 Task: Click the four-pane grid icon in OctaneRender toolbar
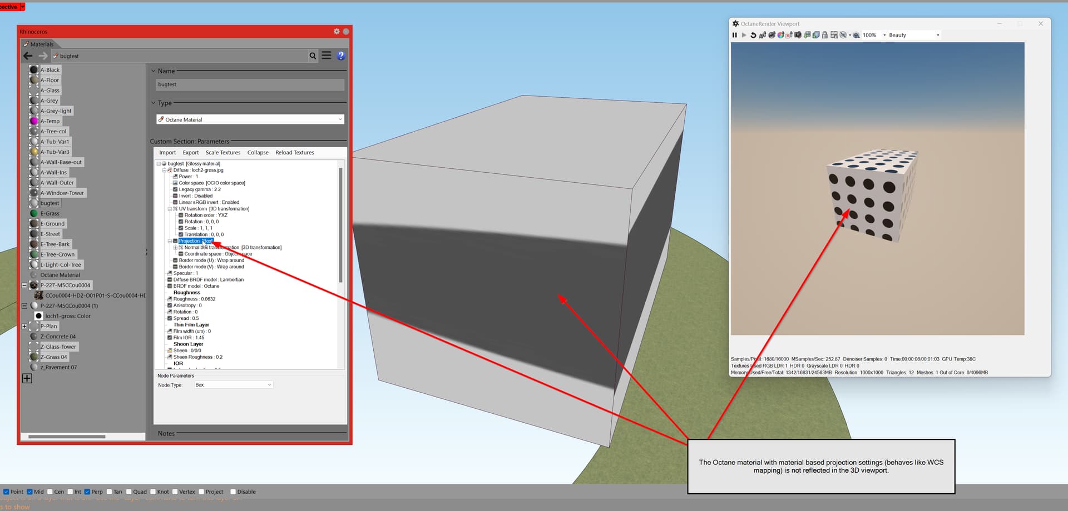[x=834, y=35]
